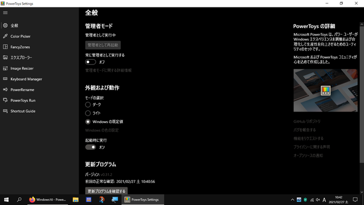The height and width of the screenshot is (205, 364).
Task: Open プライバシーに関する声明 link
Action: point(312,147)
